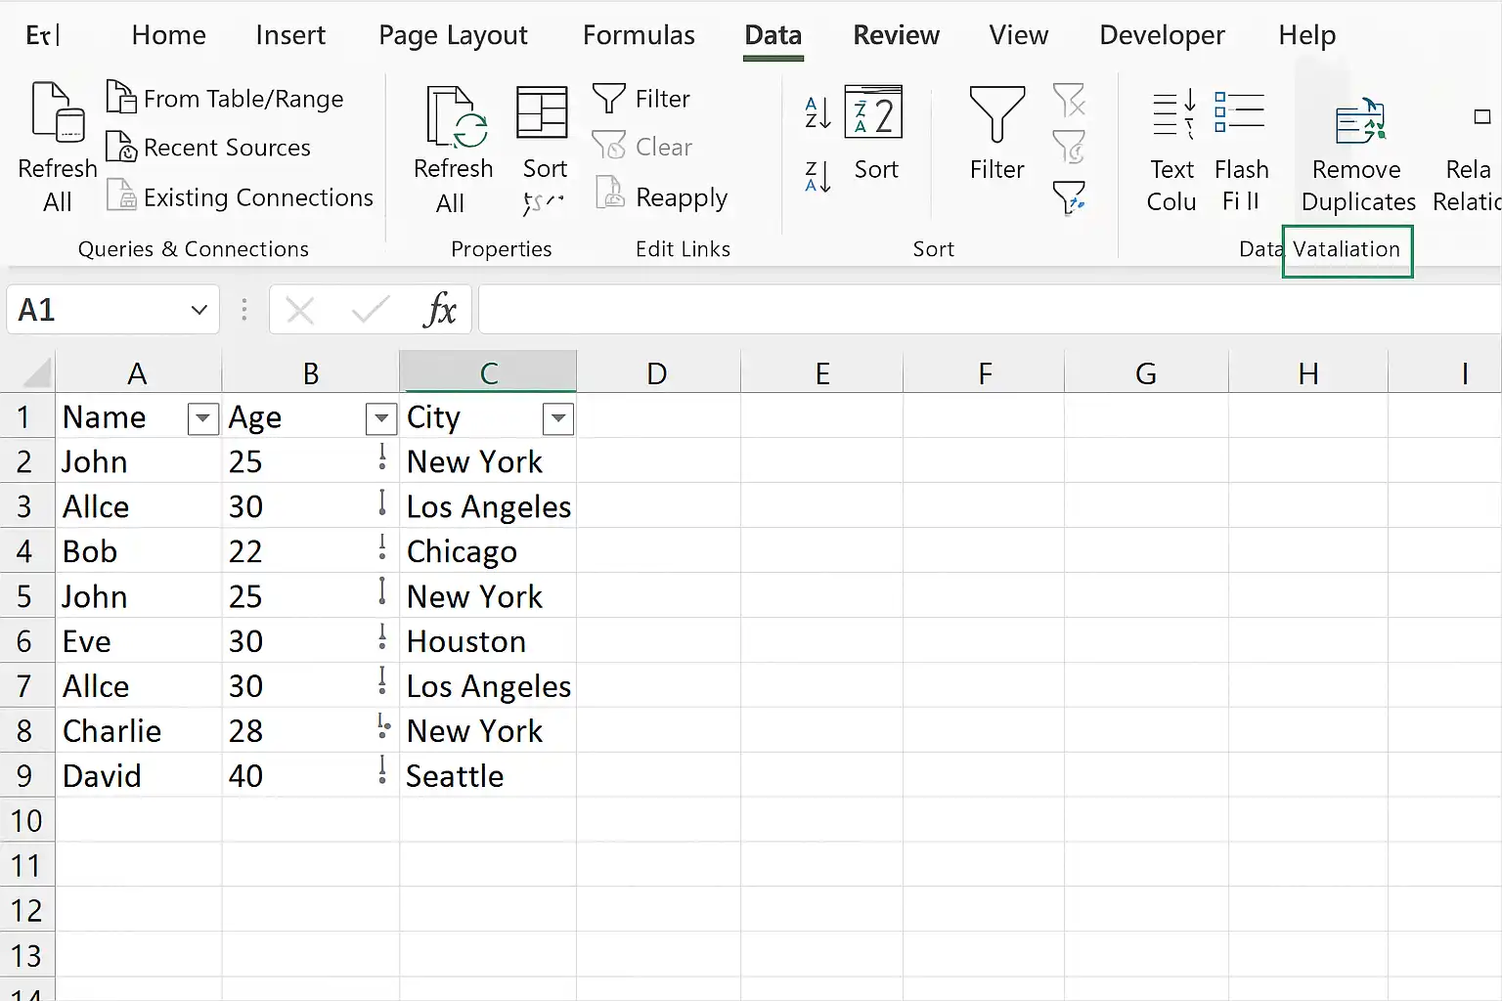Click the large Filter funnel icon
The width and height of the screenshot is (1502, 1001).
click(996, 114)
